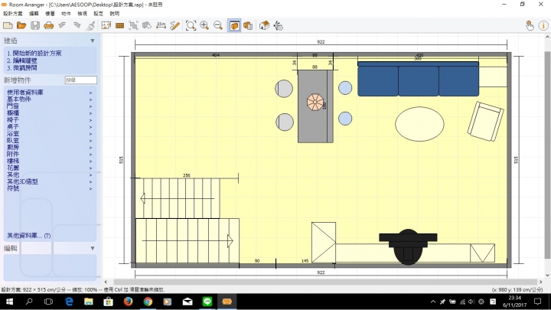Select the 3.5m measure distance tool
Image resolution: width=551 pixels, height=310 pixels.
161,26
